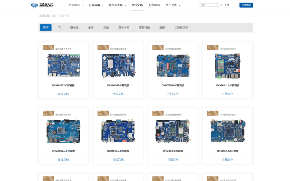Click the NXP gold partner badge on OKMX6X-S3 card
Image resolution: width=290 pixels, height=181 pixels.
tap(213, 113)
